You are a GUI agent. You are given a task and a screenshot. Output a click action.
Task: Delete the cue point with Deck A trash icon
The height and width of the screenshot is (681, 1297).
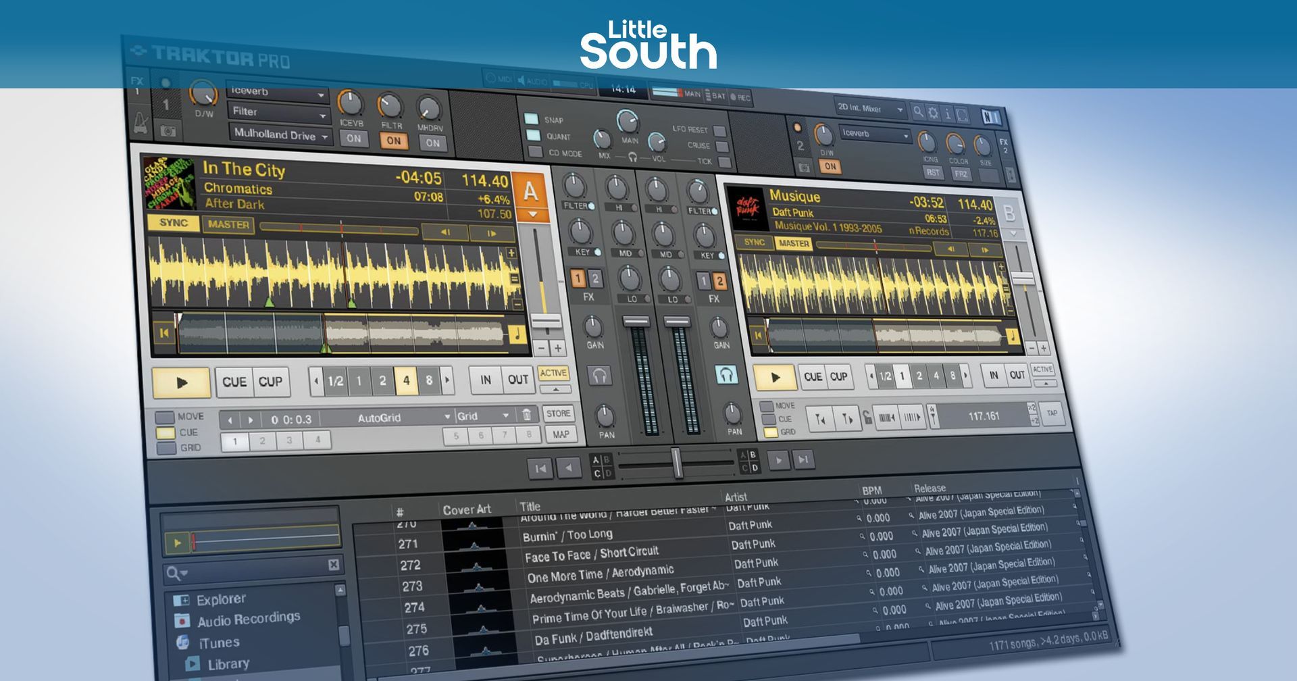527,415
